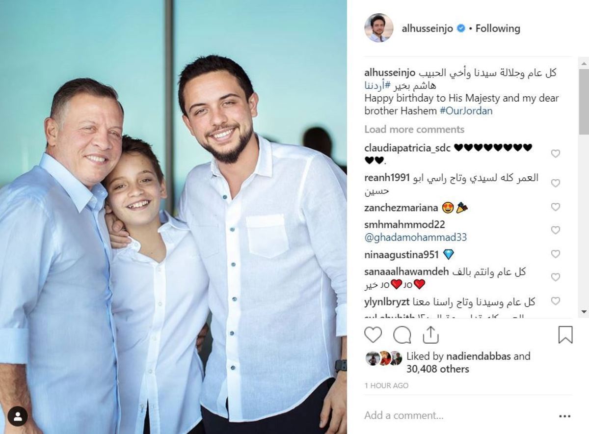Viewport: 589px width, 434px height.
Task: Open the alhusseinjo profile avatar
Action: pos(378,28)
